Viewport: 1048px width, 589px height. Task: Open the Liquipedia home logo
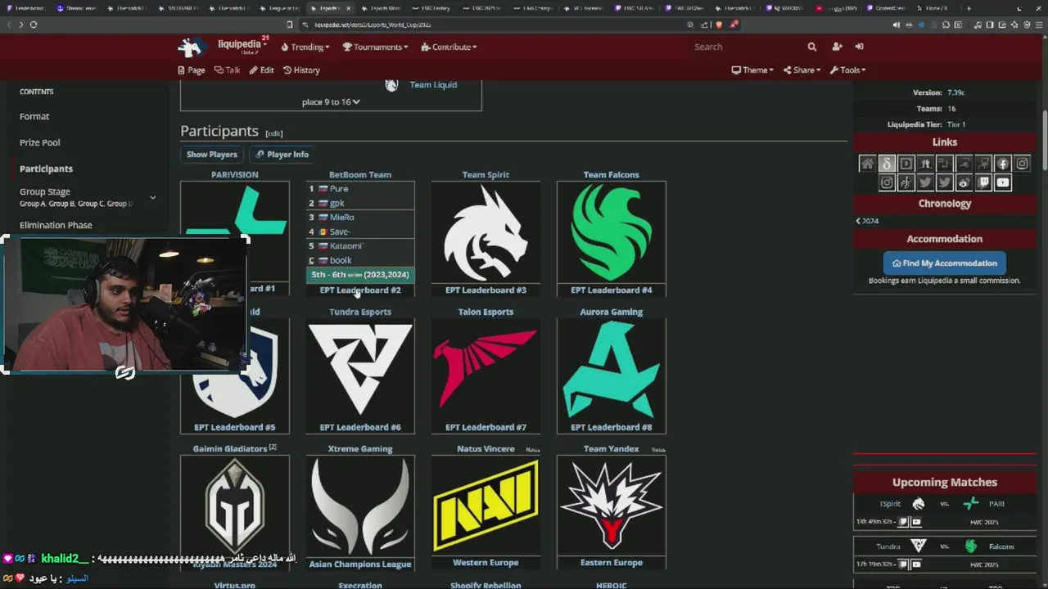(x=192, y=47)
